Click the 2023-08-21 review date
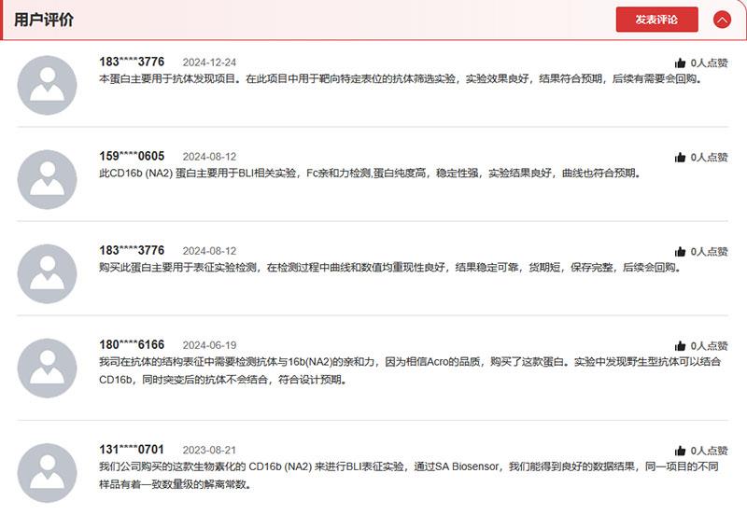 tap(209, 450)
